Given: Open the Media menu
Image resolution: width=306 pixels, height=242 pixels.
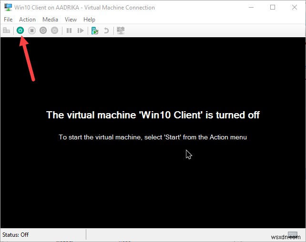Looking at the screenshot, I should pyautogui.click(x=50, y=20).
